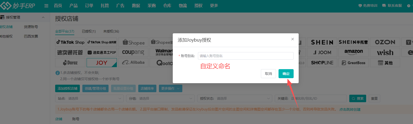Image resolution: width=413 pixels, height=124 pixels.
Task: Open the 托管 menu
Action: 105,6
